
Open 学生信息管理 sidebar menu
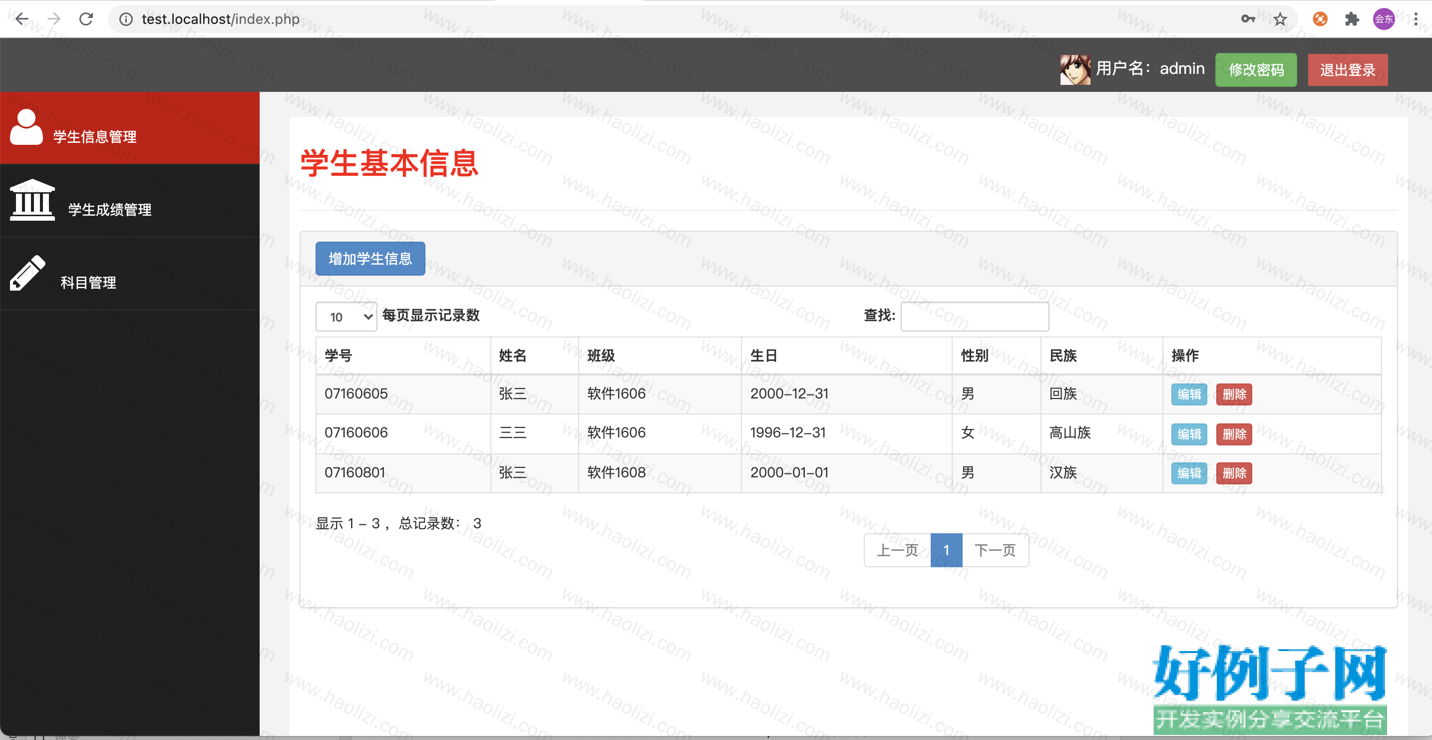[129, 128]
